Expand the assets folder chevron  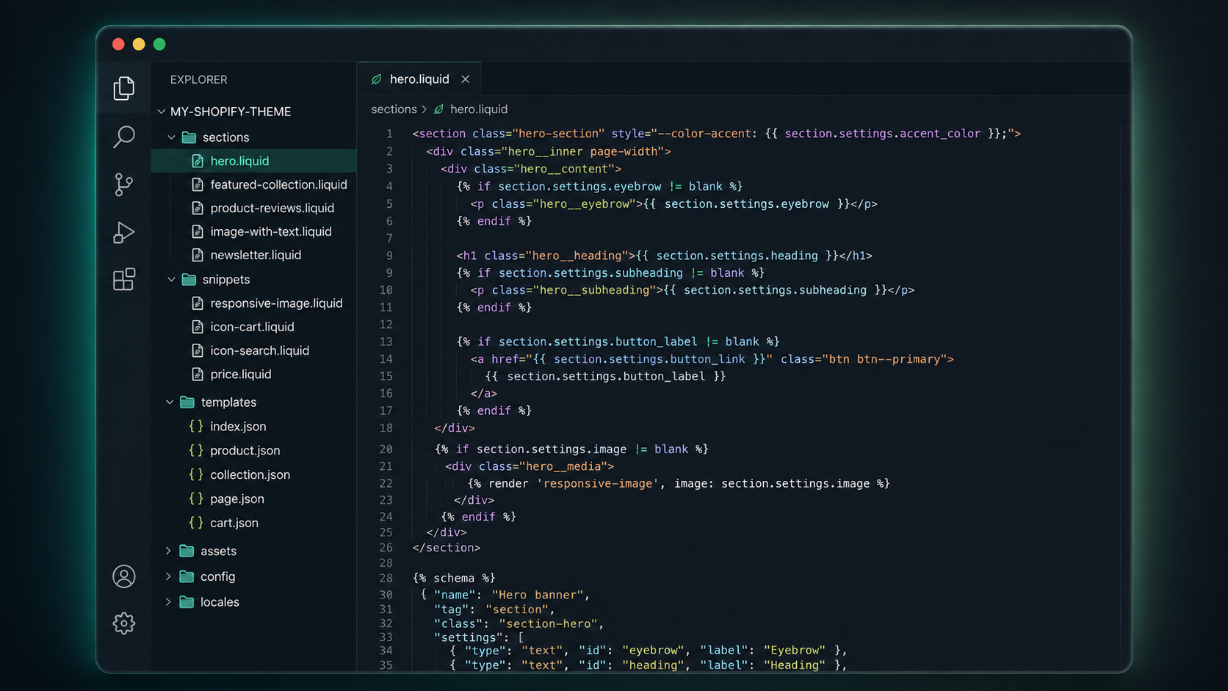pyautogui.click(x=168, y=551)
